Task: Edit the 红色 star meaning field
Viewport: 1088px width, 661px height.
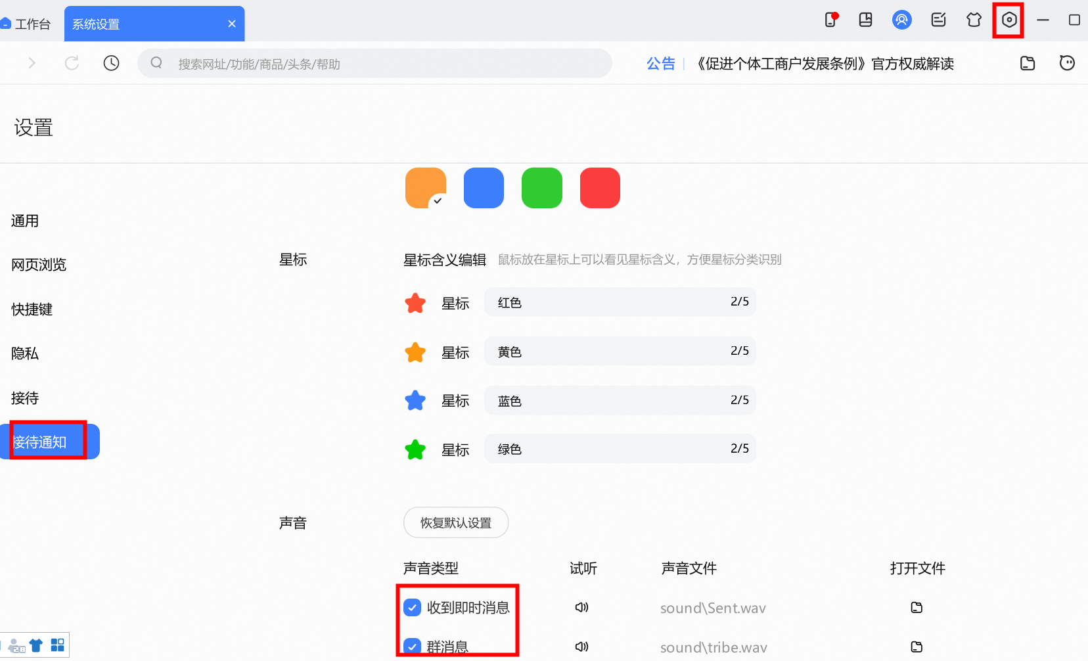Action: (x=620, y=302)
